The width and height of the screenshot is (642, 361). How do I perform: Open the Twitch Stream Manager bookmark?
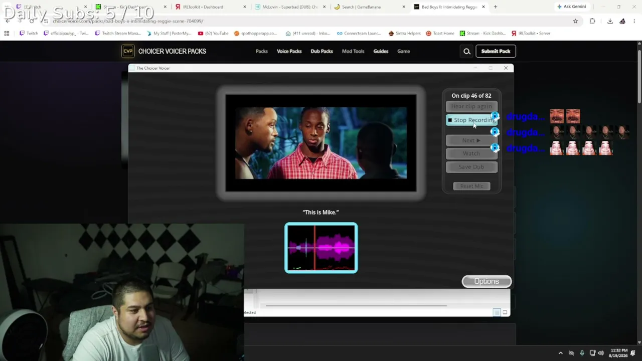[117, 33]
